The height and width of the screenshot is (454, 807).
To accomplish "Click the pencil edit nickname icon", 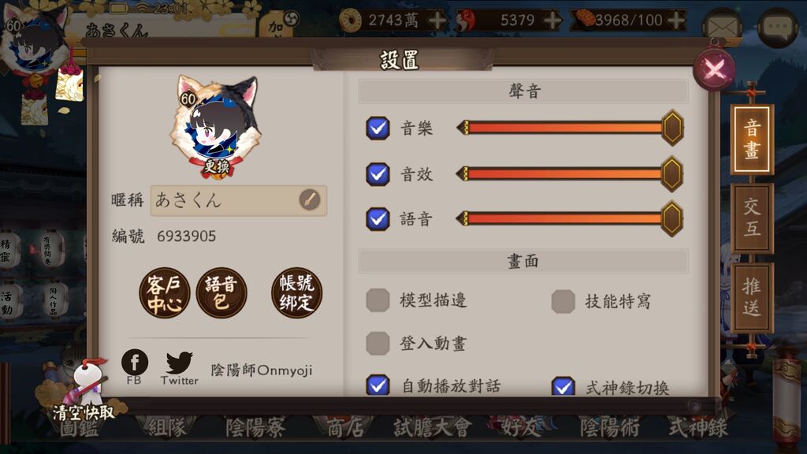I will [x=309, y=199].
